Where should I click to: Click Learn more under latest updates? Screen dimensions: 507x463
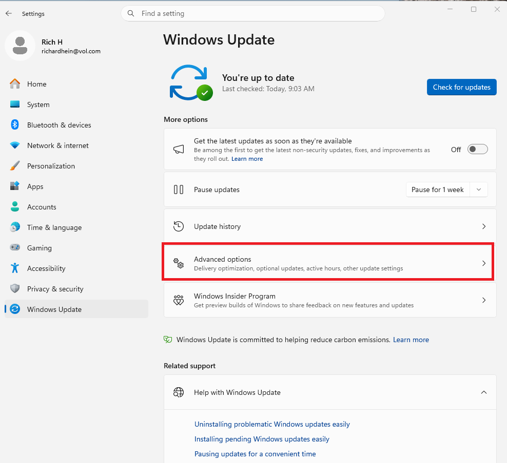247,159
